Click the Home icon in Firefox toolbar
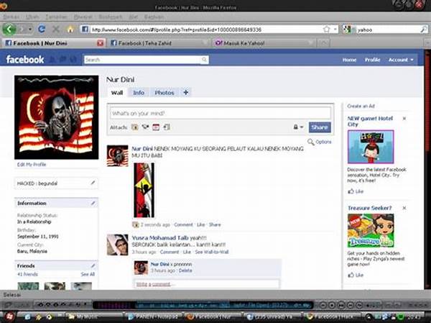This screenshot has height=323, width=431. coord(70,29)
